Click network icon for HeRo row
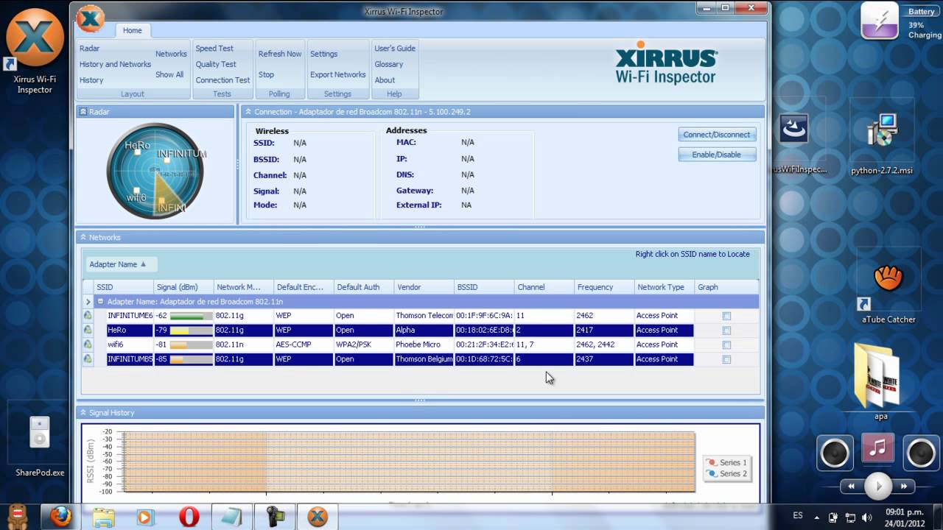 coord(88,331)
